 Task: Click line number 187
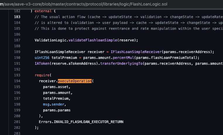[17, 40]
